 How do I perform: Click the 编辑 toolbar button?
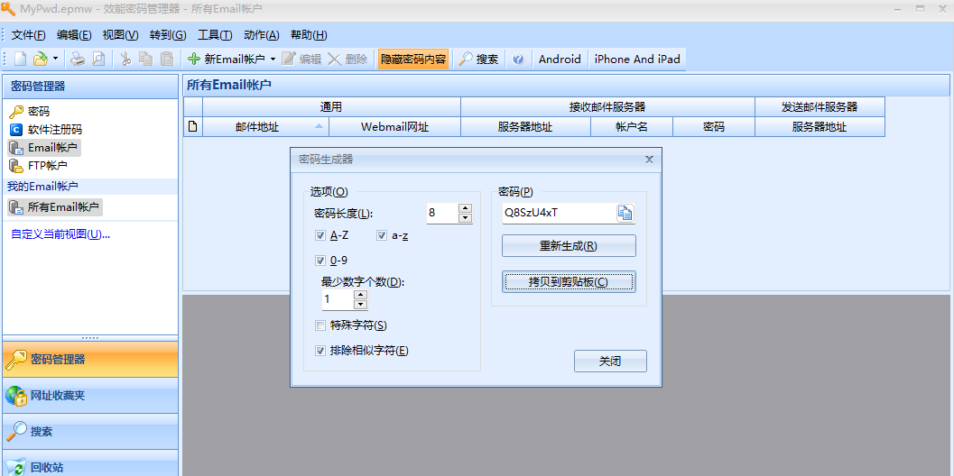coord(301,59)
